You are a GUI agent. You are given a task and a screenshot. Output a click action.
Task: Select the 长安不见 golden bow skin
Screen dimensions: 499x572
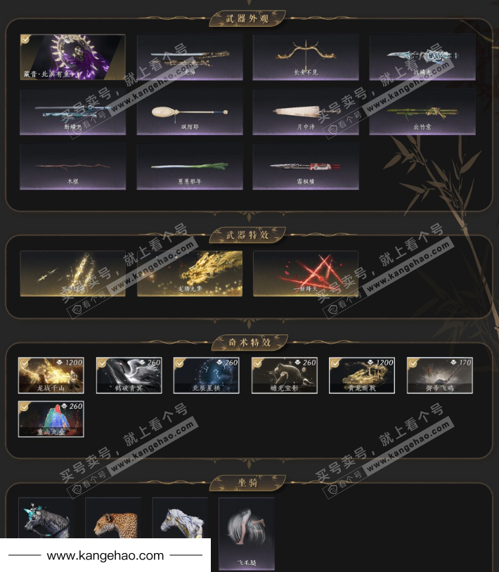click(306, 57)
